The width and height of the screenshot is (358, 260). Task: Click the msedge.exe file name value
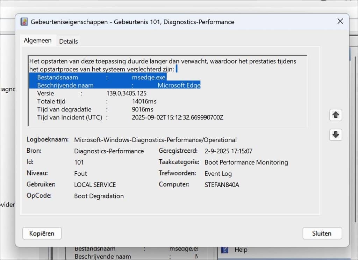(148, 77)
